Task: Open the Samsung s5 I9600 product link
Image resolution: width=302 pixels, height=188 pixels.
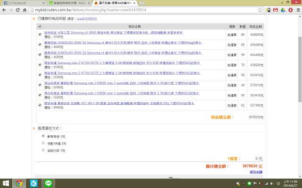Action: pyautogui.click(x=114, y=32)
